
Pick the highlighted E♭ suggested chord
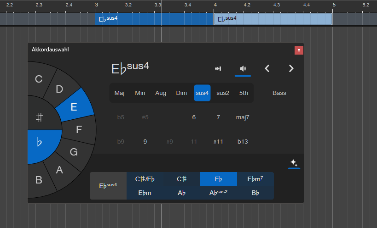[219, 179]
